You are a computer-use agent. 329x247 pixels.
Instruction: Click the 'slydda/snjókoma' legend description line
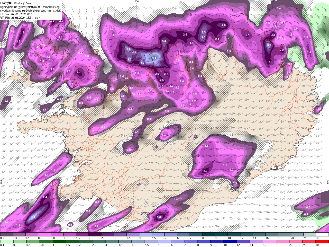[x=31, y=11]
